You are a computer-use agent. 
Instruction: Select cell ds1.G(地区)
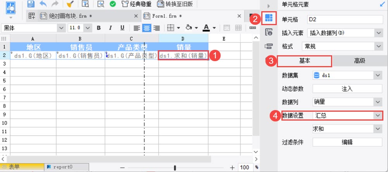33,56
